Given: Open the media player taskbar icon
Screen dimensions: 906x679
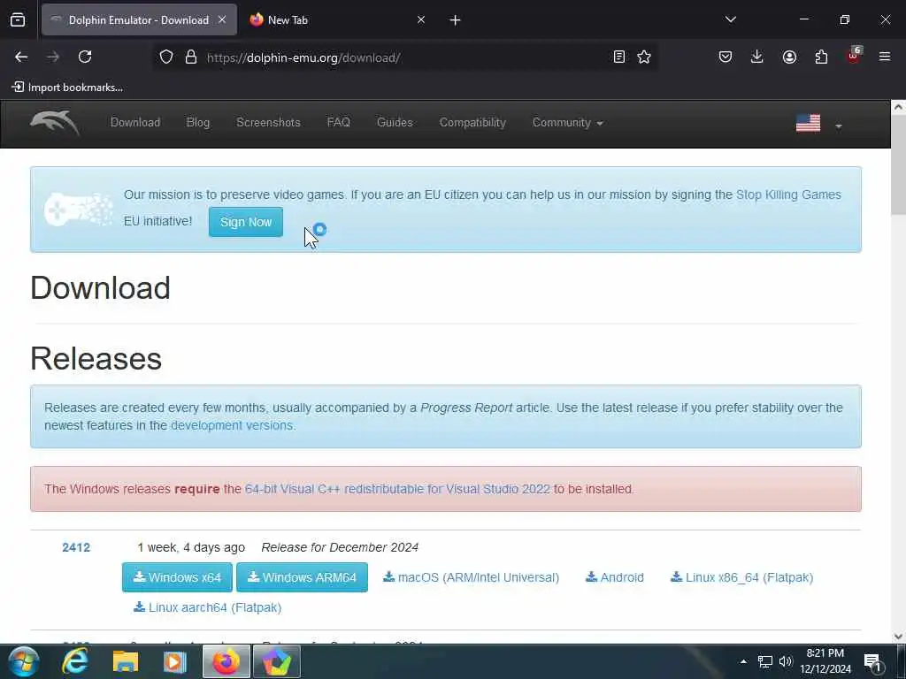Looking at the screenshot, I should click(x=175, y=661).
